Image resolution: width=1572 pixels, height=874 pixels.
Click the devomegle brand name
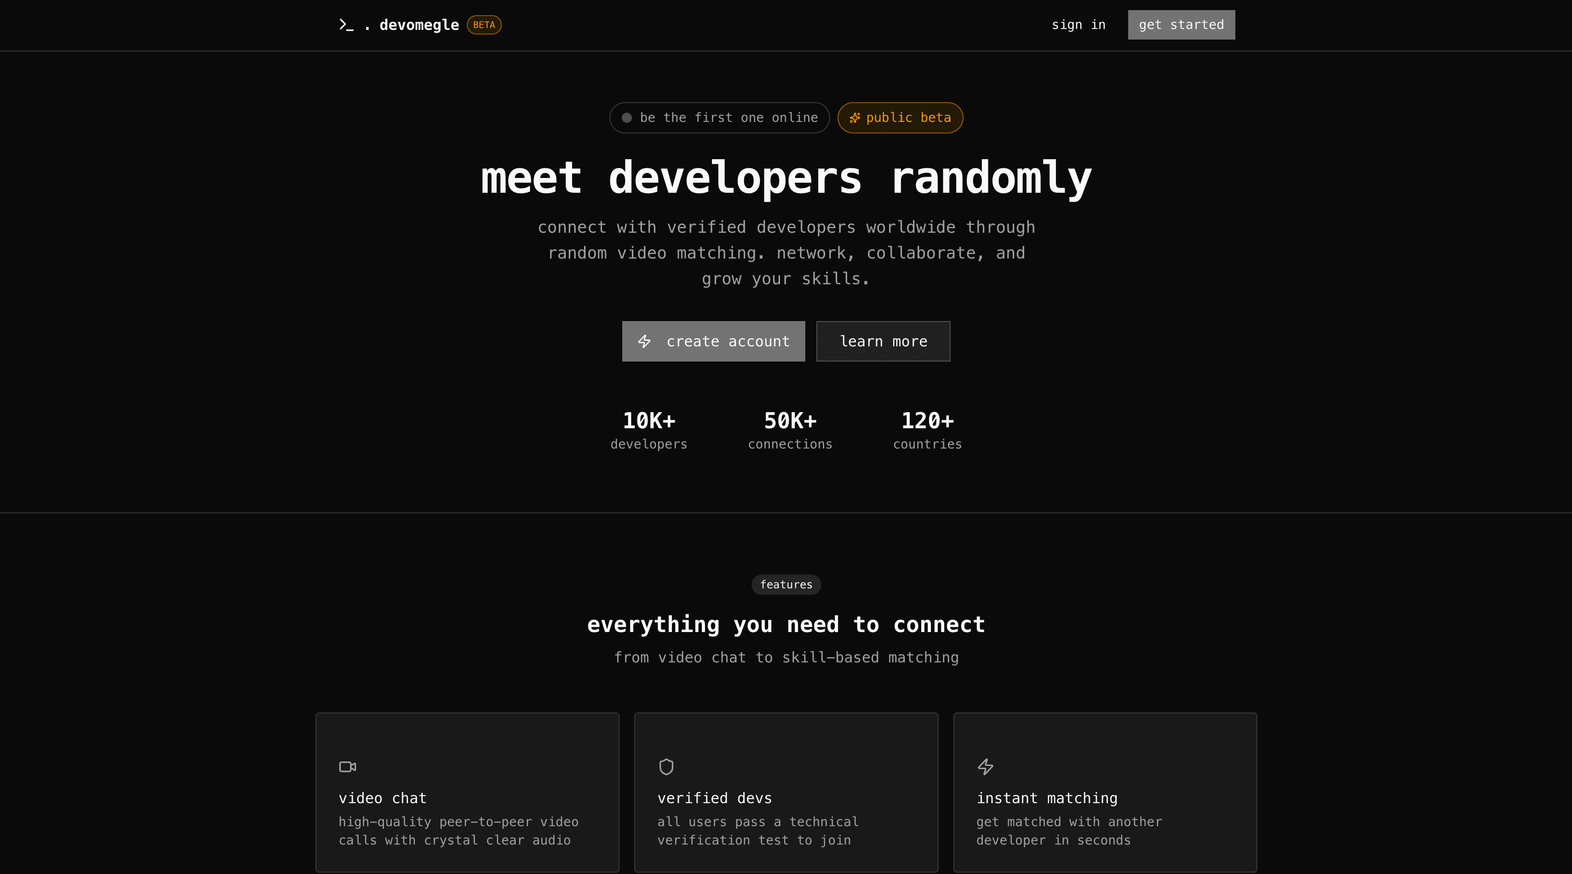point(419,25)
